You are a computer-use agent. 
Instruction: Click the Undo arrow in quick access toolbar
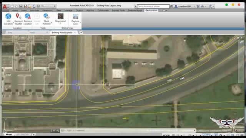[43, 6]
